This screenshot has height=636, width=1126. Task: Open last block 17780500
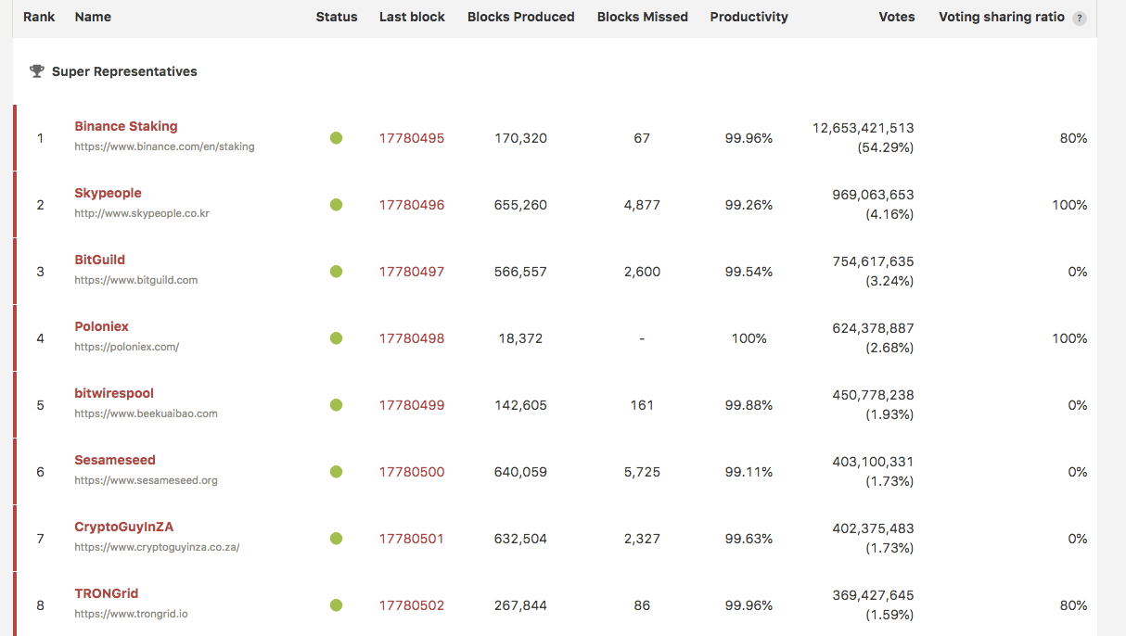[x=412, y=472]
